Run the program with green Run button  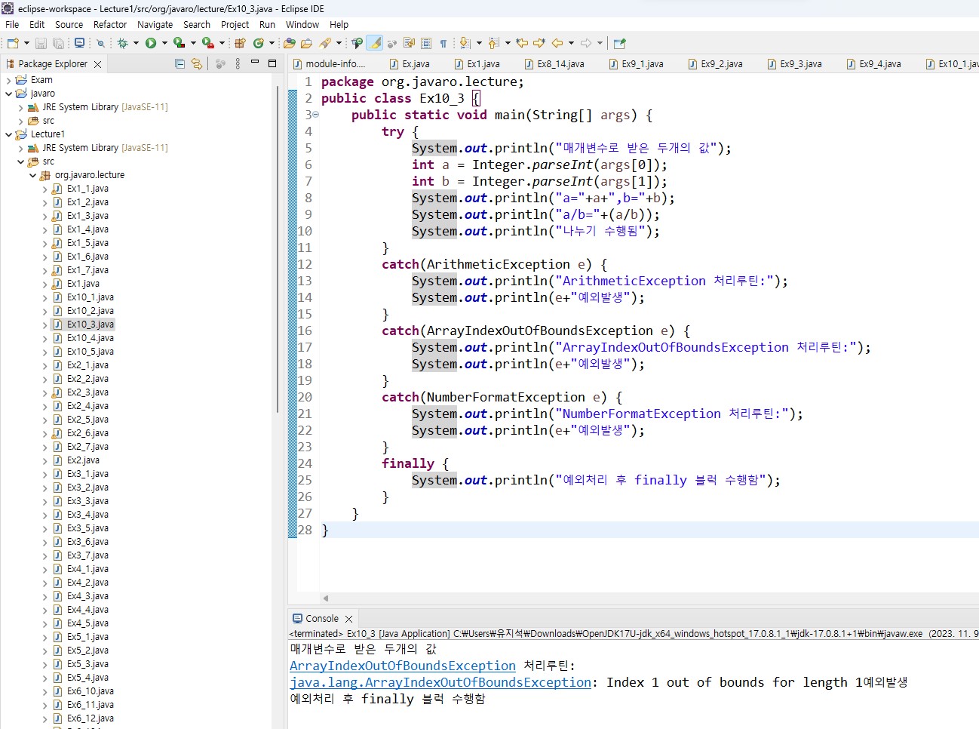click(151, 43)
